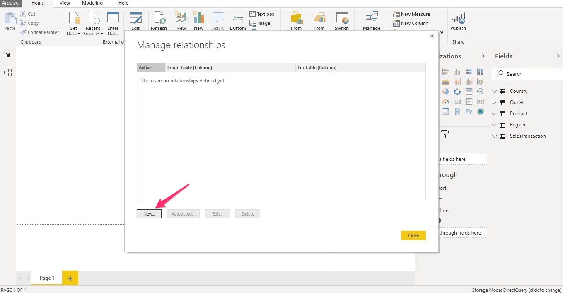Select the R script visual icon

coord(457,111)
